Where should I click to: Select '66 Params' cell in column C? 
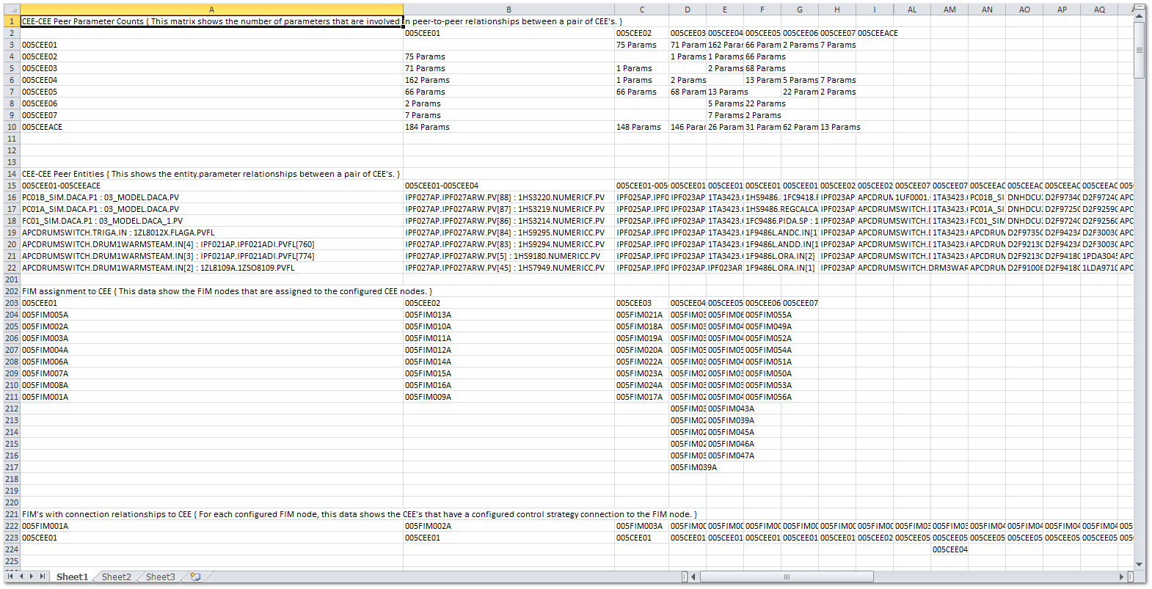(641, 92)
